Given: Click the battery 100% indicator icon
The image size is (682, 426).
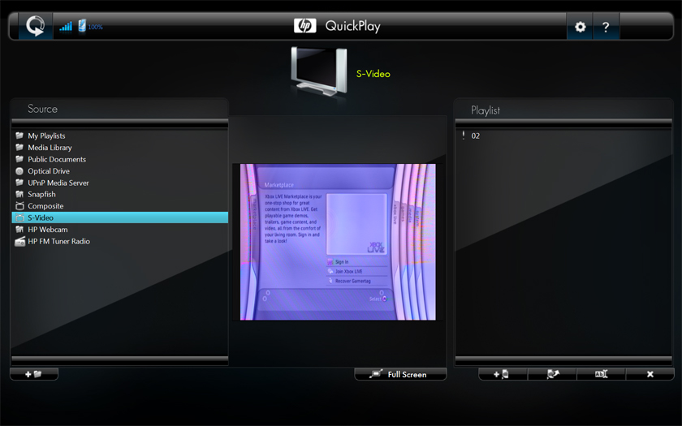Looking at the screenshot, I should tap(82, 26).
